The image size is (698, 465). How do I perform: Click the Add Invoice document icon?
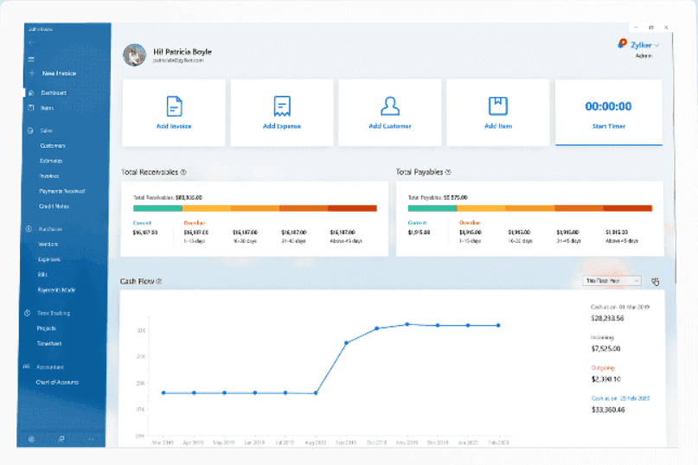174,106
